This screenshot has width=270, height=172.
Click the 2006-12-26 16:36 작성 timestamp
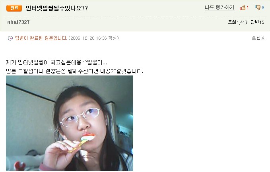[x=94, y=38]
